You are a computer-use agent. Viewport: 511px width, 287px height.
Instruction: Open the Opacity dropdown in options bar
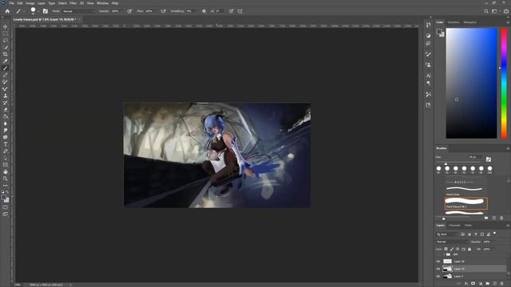(122, 11)
